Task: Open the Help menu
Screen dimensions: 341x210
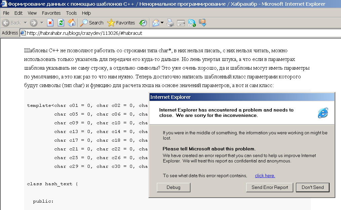Action: pos(86,13)
